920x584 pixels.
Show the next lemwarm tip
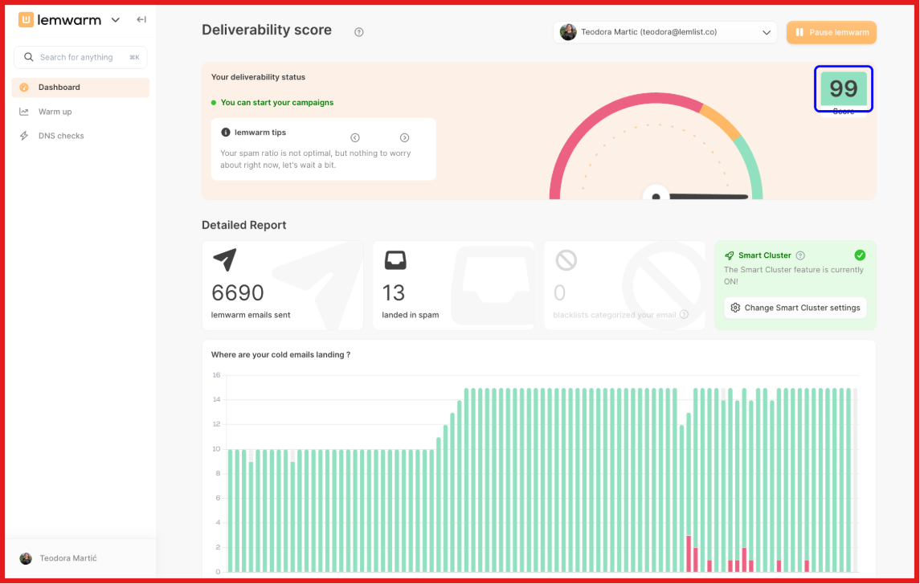point(404,138)
